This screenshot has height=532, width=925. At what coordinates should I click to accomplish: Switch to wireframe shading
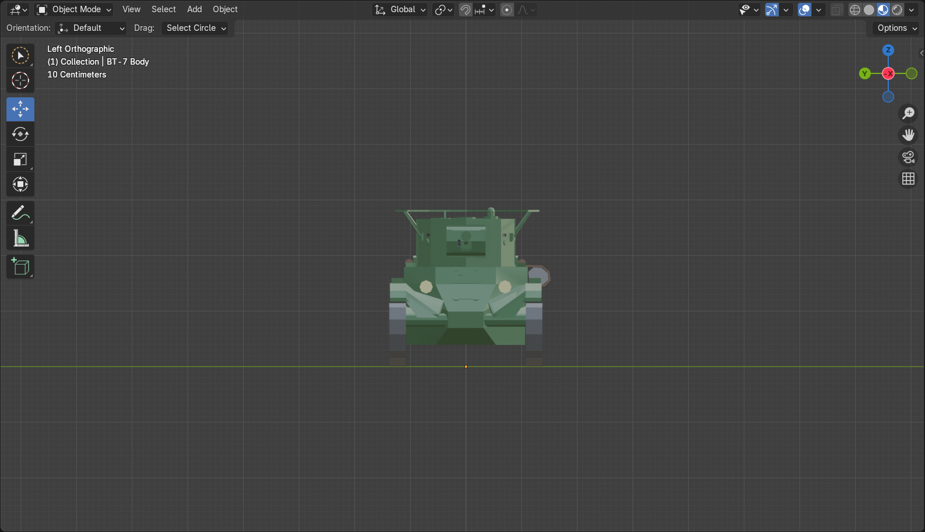pyautogui.click(x=855, y=9)
